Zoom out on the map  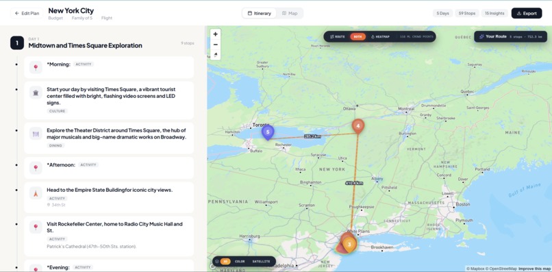(216, 45)
